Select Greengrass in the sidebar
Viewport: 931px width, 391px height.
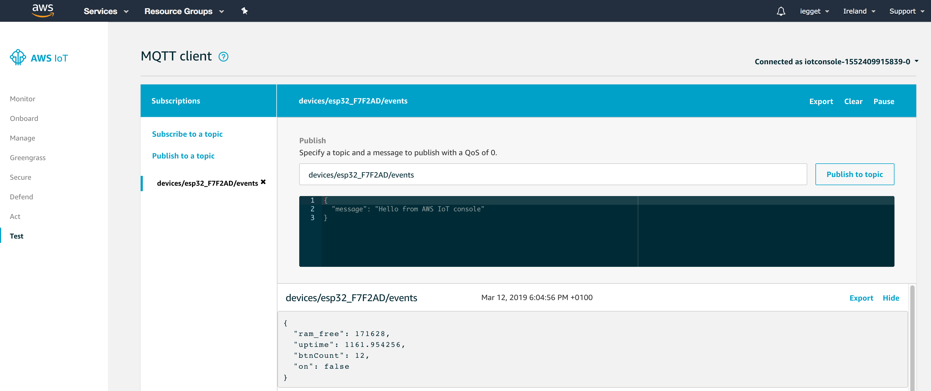pos(28,157)
